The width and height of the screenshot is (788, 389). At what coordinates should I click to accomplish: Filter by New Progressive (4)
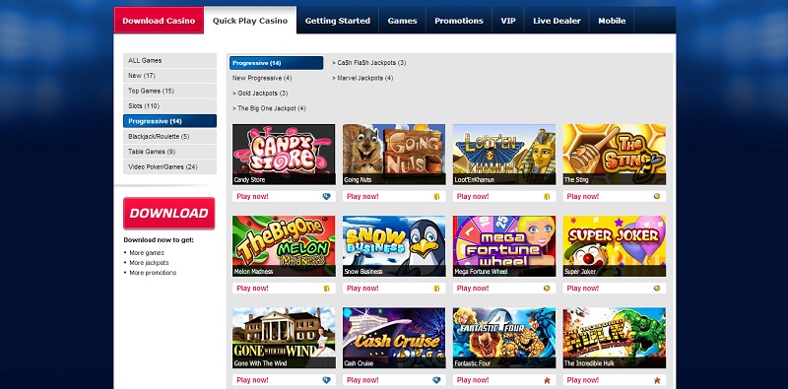[x=262, y=78]
